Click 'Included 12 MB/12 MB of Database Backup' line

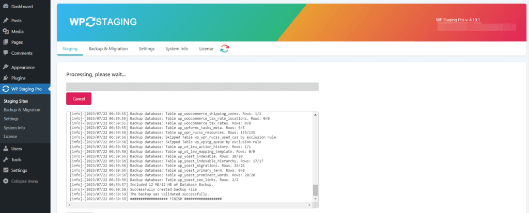(x=142, y=185)
